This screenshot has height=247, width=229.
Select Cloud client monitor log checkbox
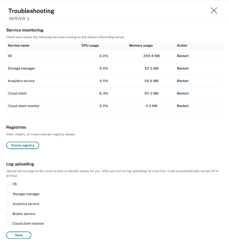coord(9,223)
